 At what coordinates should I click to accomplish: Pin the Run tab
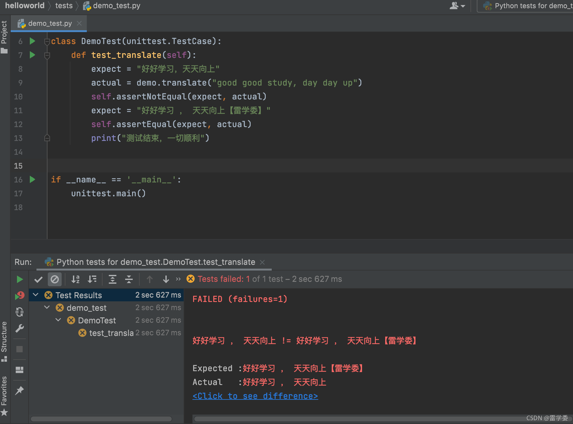19,390
